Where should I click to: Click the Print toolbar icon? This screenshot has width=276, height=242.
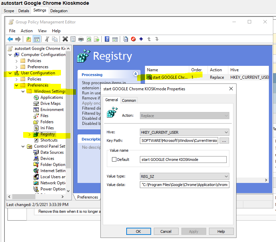pos(81,39)
